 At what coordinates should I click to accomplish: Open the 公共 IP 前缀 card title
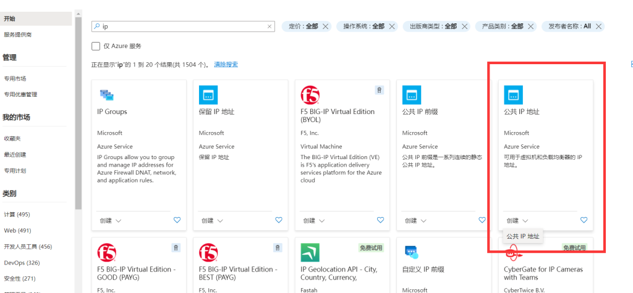click(420, 112)
